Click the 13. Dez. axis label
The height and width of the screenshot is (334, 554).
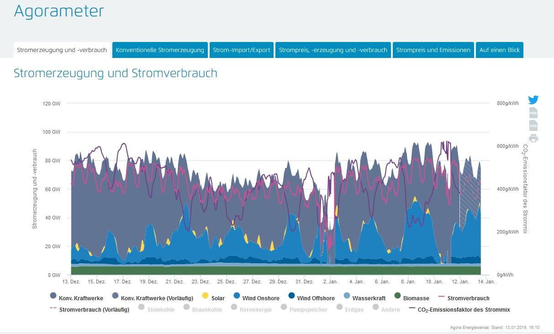[71, 282]
